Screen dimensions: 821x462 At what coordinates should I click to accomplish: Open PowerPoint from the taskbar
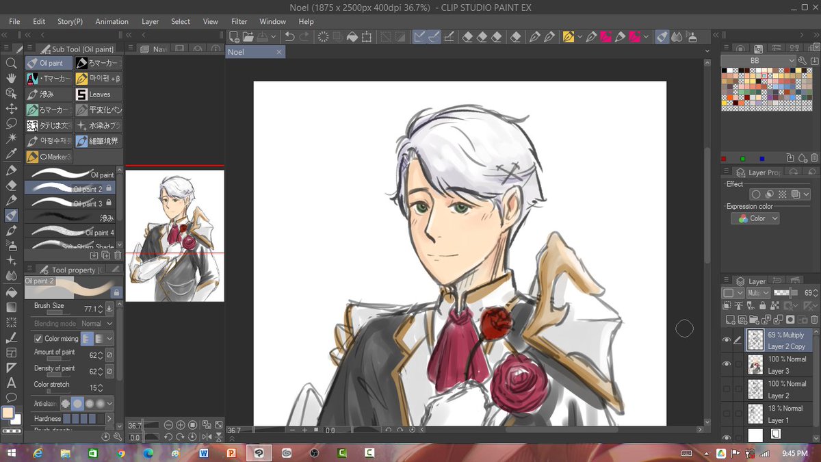(231, 453)
